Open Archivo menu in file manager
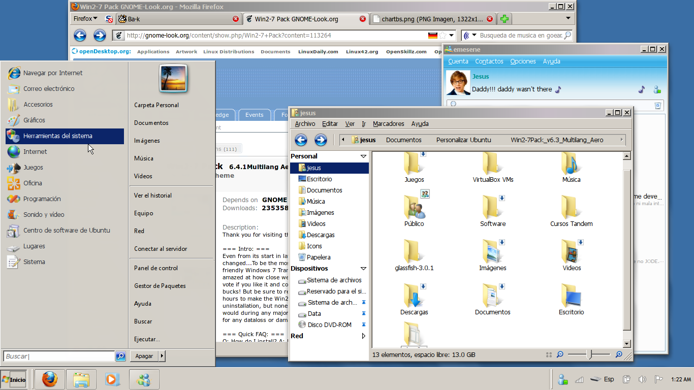This screenshot has width=694, height=390. coord(305,124)
